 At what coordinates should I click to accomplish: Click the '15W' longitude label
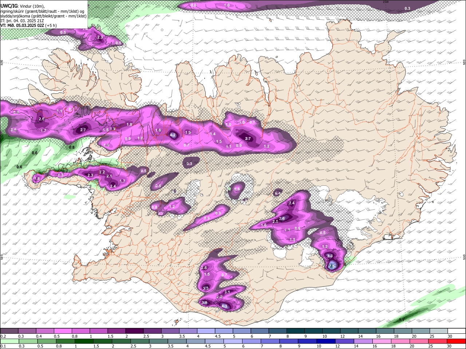point(386,2)
